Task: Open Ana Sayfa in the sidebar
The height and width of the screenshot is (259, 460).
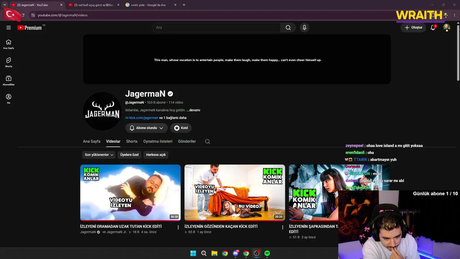Action: [9, 44]
